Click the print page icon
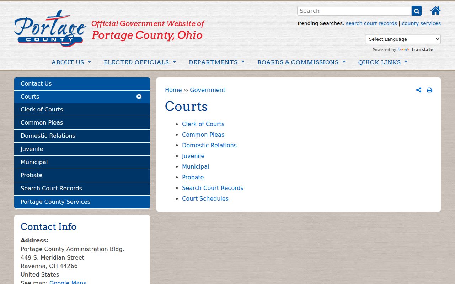Viewport: 455px width, 284px height. click(x=429, y=90)
